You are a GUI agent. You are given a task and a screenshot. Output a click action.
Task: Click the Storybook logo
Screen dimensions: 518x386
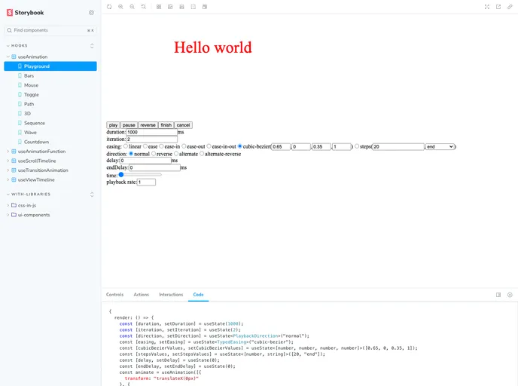(x=25, y=13)
